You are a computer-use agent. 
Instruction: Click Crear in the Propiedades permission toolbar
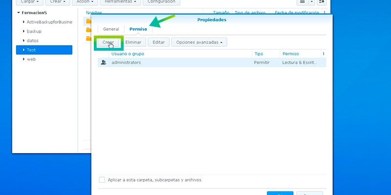pos(108,42)
